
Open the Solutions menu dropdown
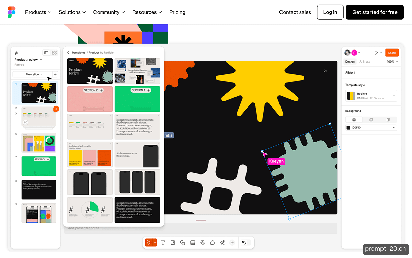[72, 12]
